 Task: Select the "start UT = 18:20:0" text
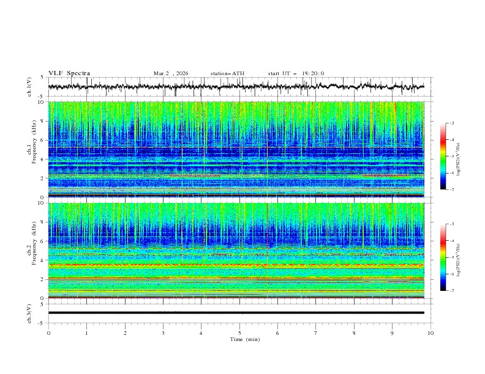click(296, 73)
